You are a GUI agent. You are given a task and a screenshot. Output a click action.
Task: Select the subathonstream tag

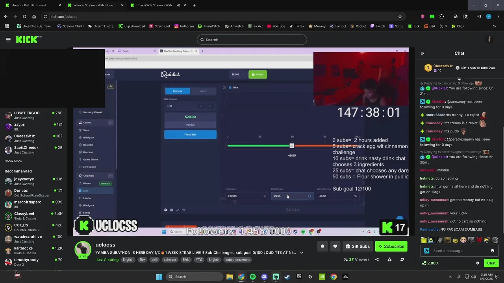[x=237, y=260]
